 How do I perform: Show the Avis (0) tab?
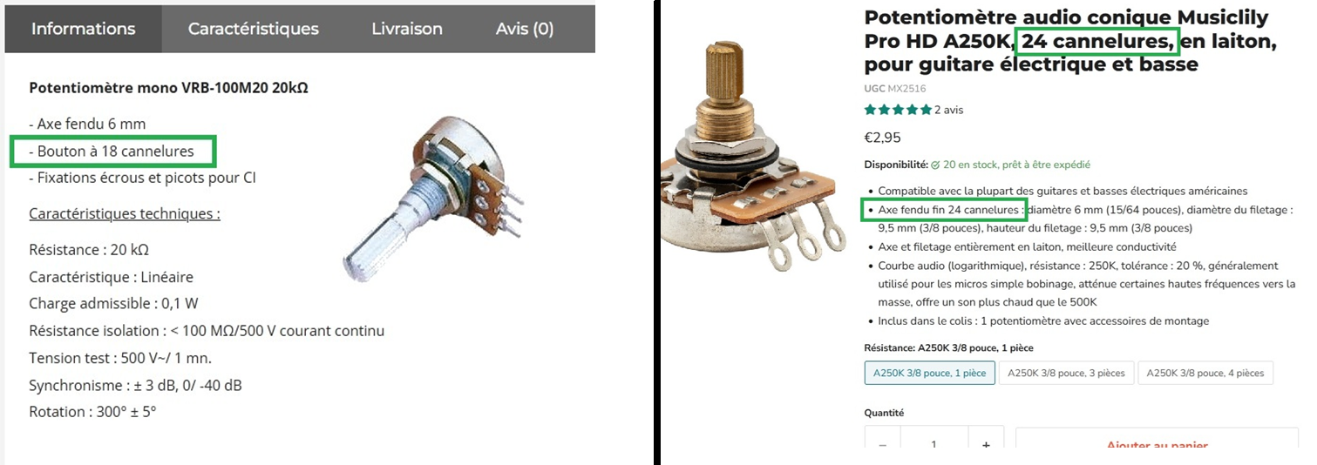coord(524,29)
